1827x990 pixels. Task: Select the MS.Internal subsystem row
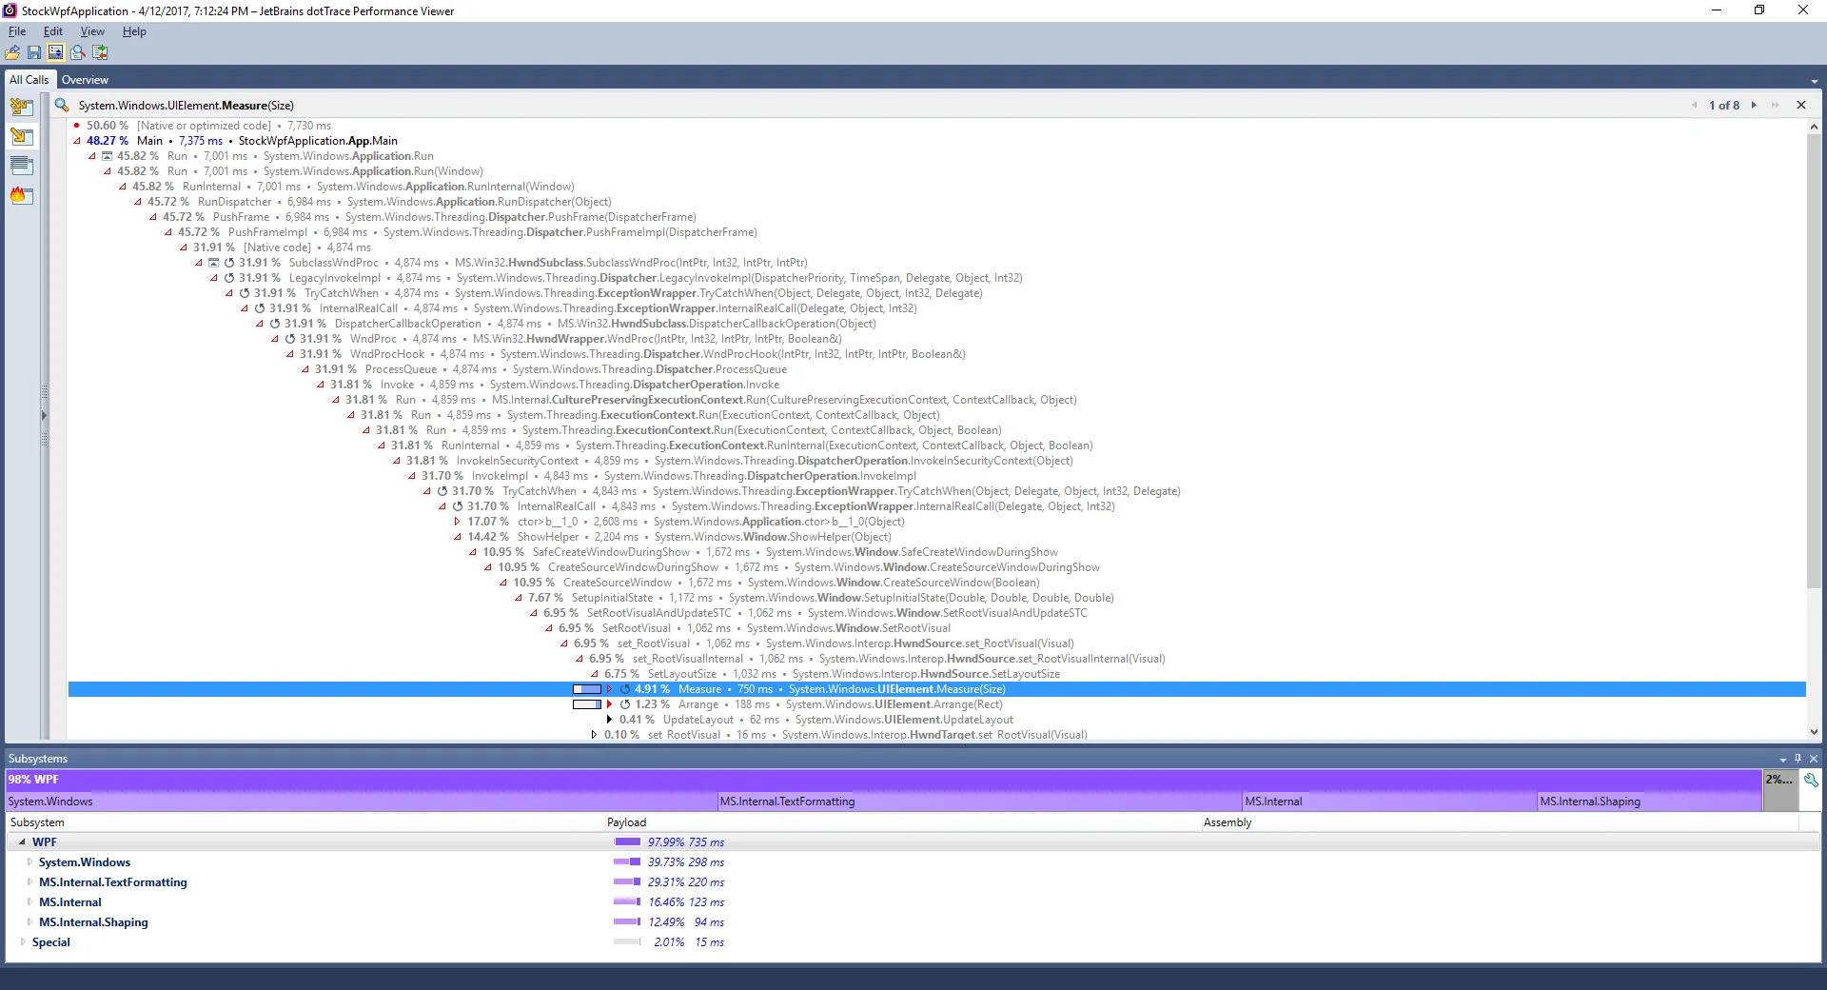(913, 902)
